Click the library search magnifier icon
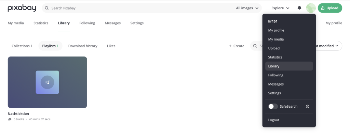Viewport: 350px width, 140px height. pos(255,46)
